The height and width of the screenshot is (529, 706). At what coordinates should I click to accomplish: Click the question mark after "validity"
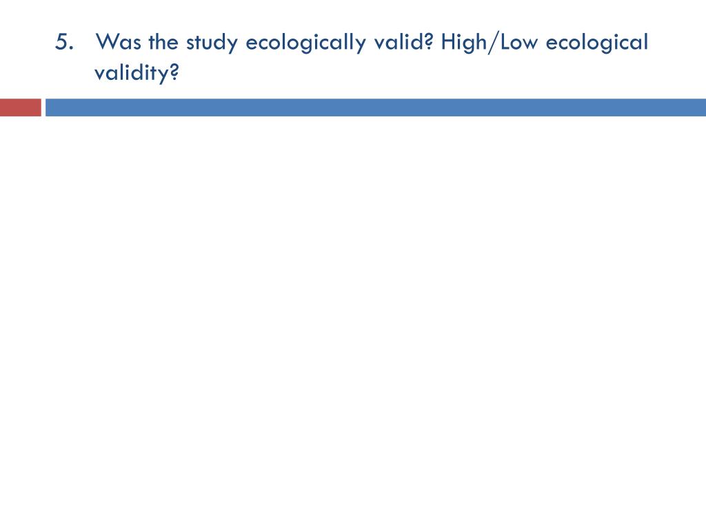(174, 72)
